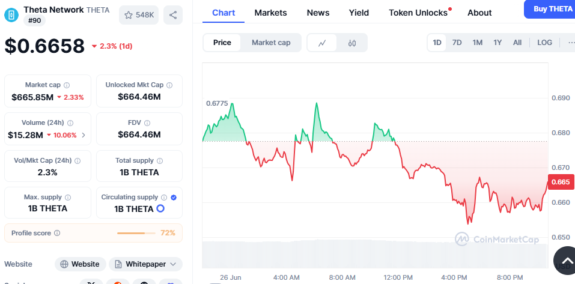Click the globe icon on Website button
575x284 pixels.
(x=64, y=264)
